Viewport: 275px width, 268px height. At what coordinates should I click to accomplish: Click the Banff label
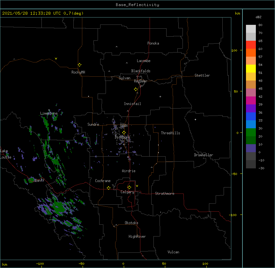coord(40,180)
